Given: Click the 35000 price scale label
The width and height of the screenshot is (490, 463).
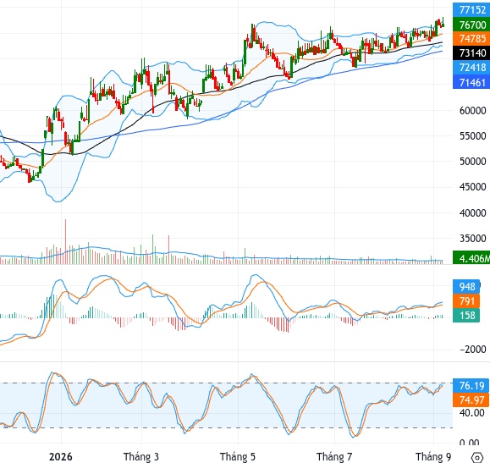Looking at the screenshot, I should (x=473, y=239).
